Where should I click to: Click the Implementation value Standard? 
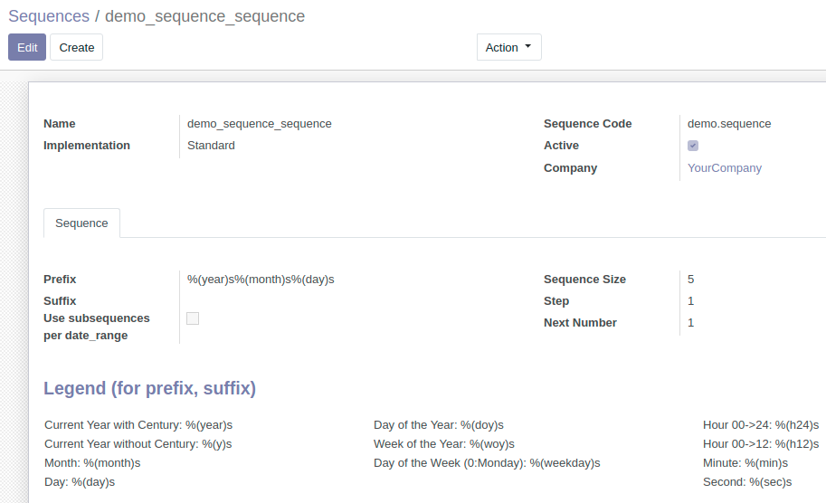click(211, 146)
